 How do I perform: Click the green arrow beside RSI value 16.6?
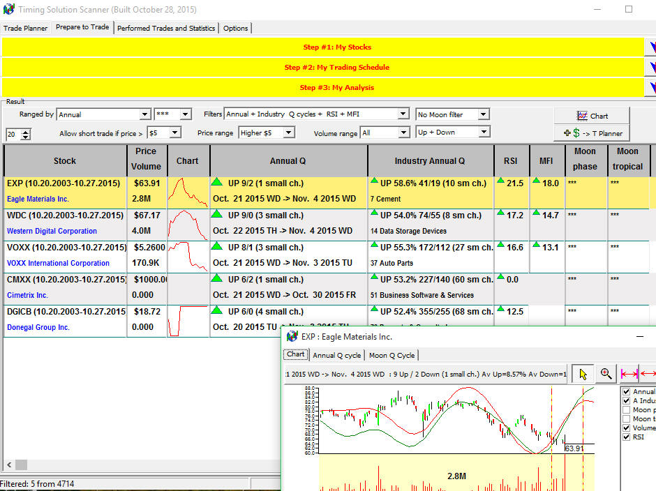coord(500,245)
